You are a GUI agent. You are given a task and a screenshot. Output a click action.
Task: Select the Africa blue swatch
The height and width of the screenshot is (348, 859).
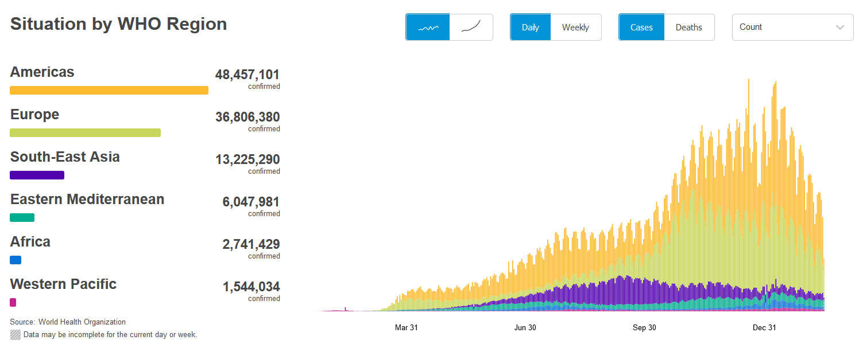click(16, 260)
